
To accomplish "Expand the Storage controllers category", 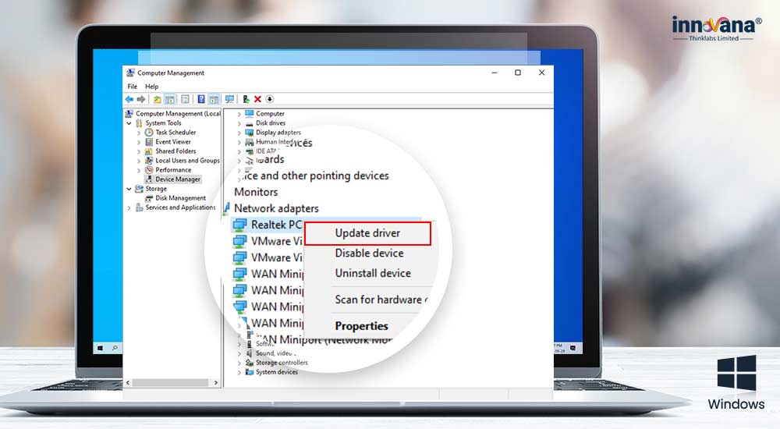I will tap(239, 363).
